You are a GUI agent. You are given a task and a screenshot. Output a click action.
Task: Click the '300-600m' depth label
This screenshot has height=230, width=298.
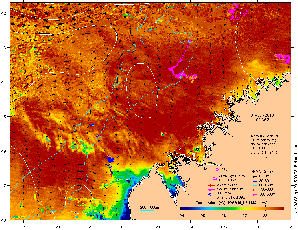click(267, 194)
